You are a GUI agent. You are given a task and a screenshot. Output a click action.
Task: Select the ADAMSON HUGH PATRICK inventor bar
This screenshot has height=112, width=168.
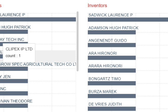coord(112,32)
